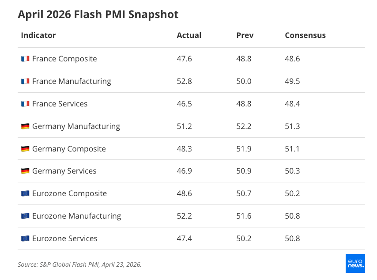377x280 pixels.
Task: Click the Actual column header
Action: tap(189, 35)
